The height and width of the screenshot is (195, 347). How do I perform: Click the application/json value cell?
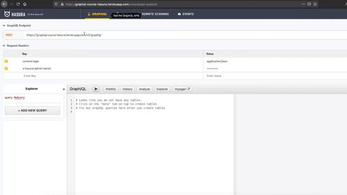pyautogui.click(x=217, y=61)
